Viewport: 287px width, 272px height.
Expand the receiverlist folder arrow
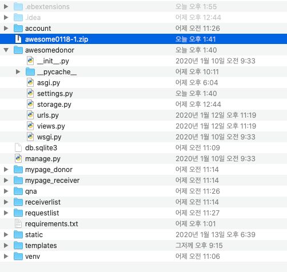point(6,202)
